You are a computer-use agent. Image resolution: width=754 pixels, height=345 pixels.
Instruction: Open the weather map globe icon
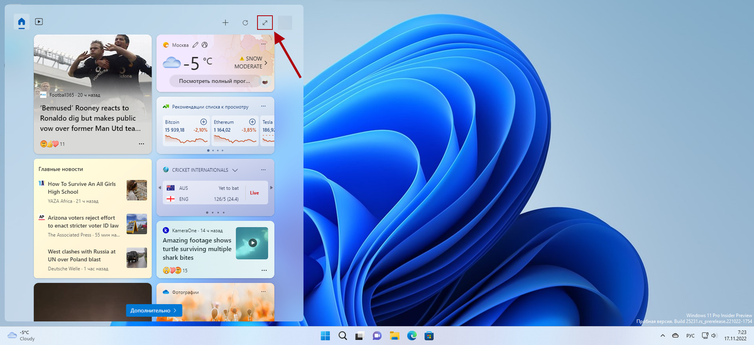click(205, 45)
